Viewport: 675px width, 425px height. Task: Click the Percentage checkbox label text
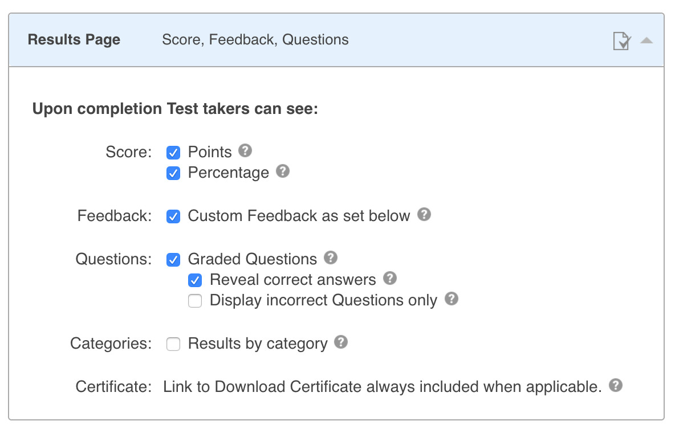[229, 173]
